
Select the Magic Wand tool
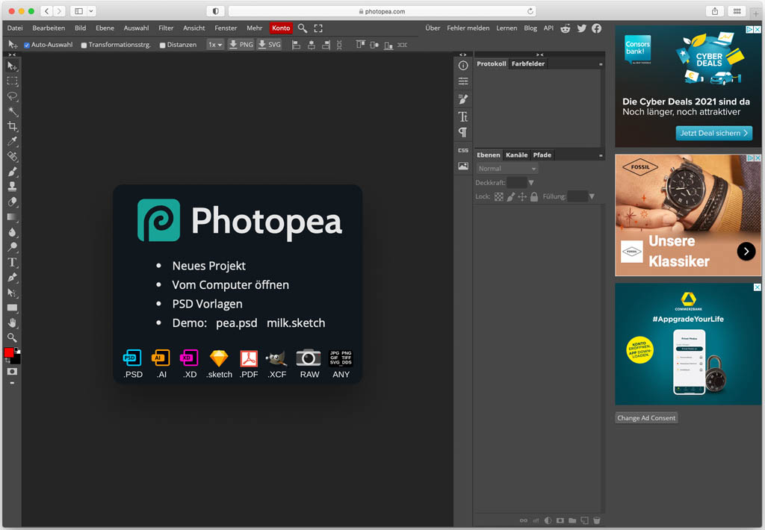(12, 111)
